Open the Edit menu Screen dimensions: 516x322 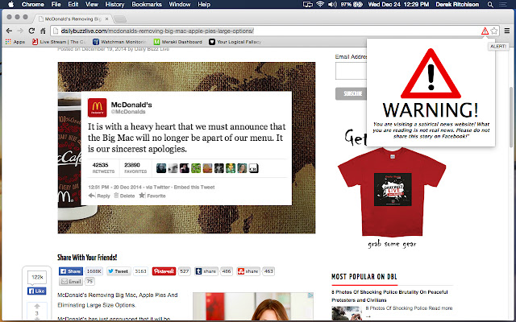pyautogui.click(x=73, y=4)
